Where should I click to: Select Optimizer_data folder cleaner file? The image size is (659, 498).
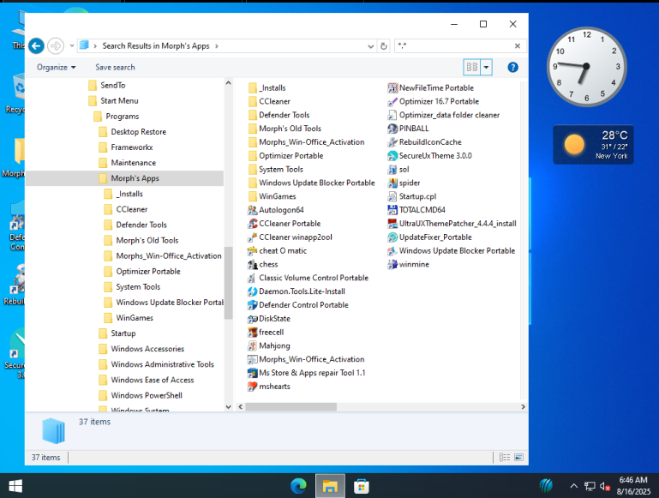click(x=443, y=115)
